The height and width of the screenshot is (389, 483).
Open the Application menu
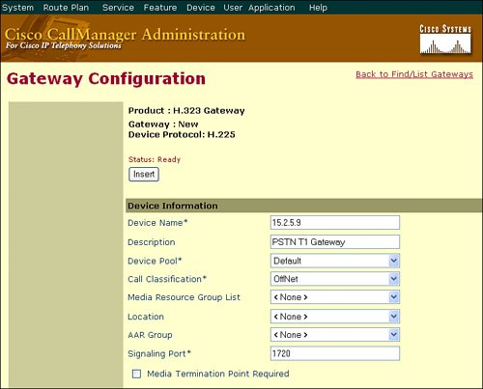pos(271,8)
